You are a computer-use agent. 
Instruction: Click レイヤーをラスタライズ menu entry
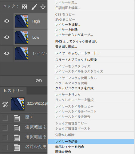(x=73, y=66)
